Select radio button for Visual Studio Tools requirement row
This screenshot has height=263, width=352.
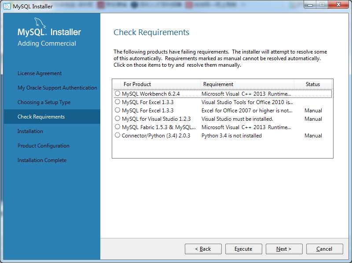tap(117, 102)
